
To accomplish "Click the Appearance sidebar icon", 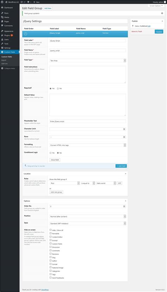I will pyautogui.click(x=2, y=31).
